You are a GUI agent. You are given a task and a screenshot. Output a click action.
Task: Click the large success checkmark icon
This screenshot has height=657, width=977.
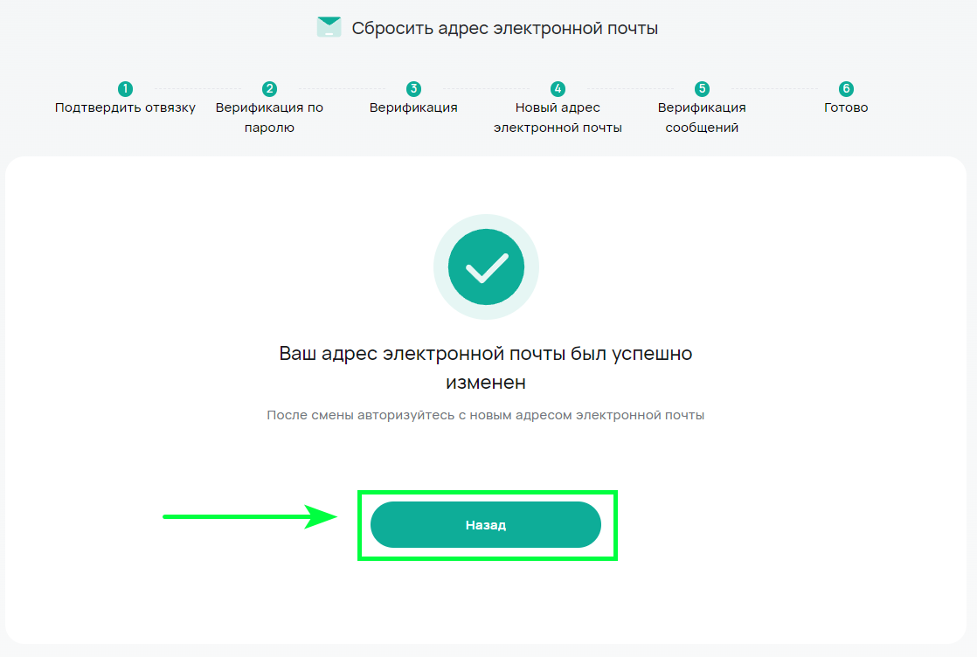pyautogui.click(x=486, y=266)
